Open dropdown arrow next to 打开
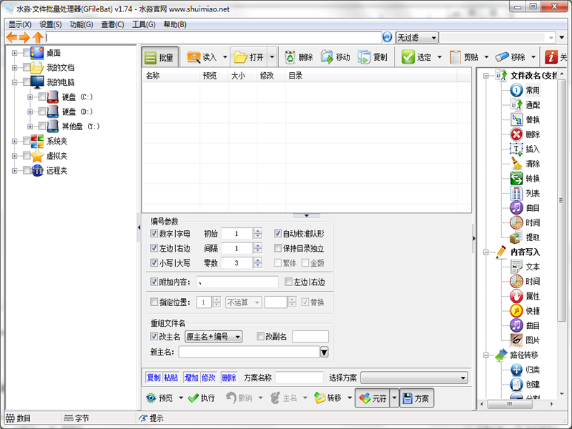This screenshot has width=572, height=429. [272, 57]
